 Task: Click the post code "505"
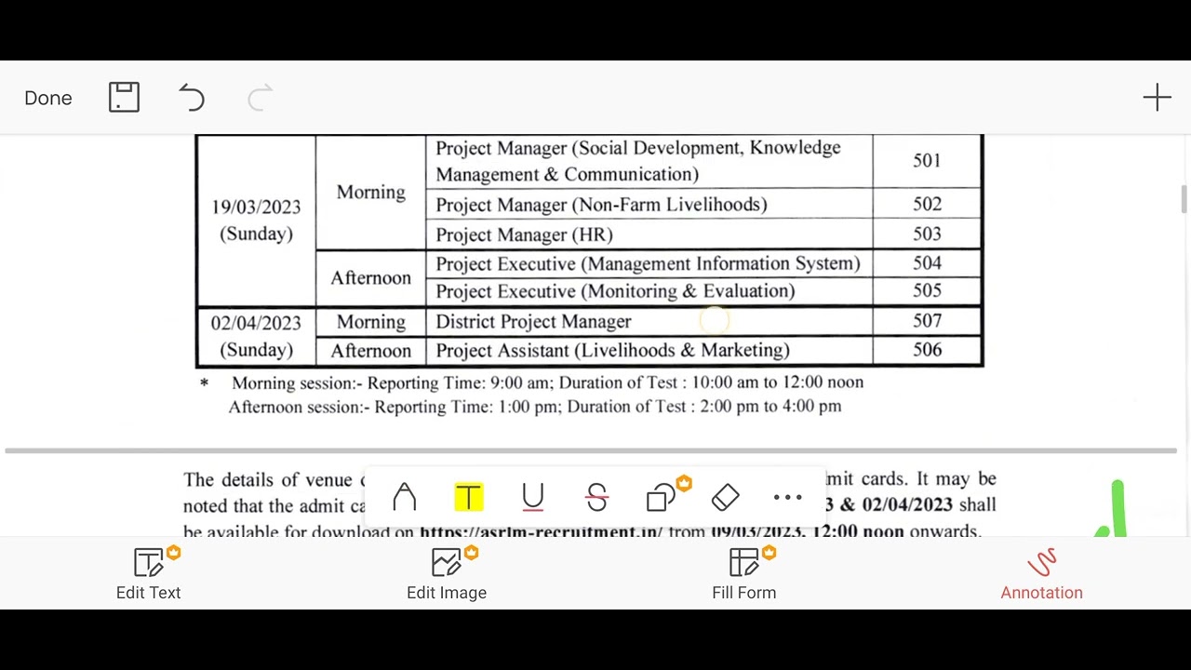tap(927, 290)
